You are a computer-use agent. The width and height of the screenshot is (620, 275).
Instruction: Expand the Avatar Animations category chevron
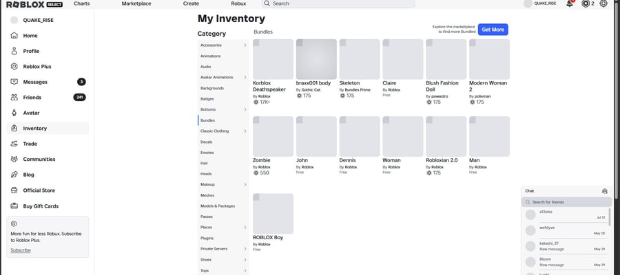pyautogui.click(x=245, y=77)
